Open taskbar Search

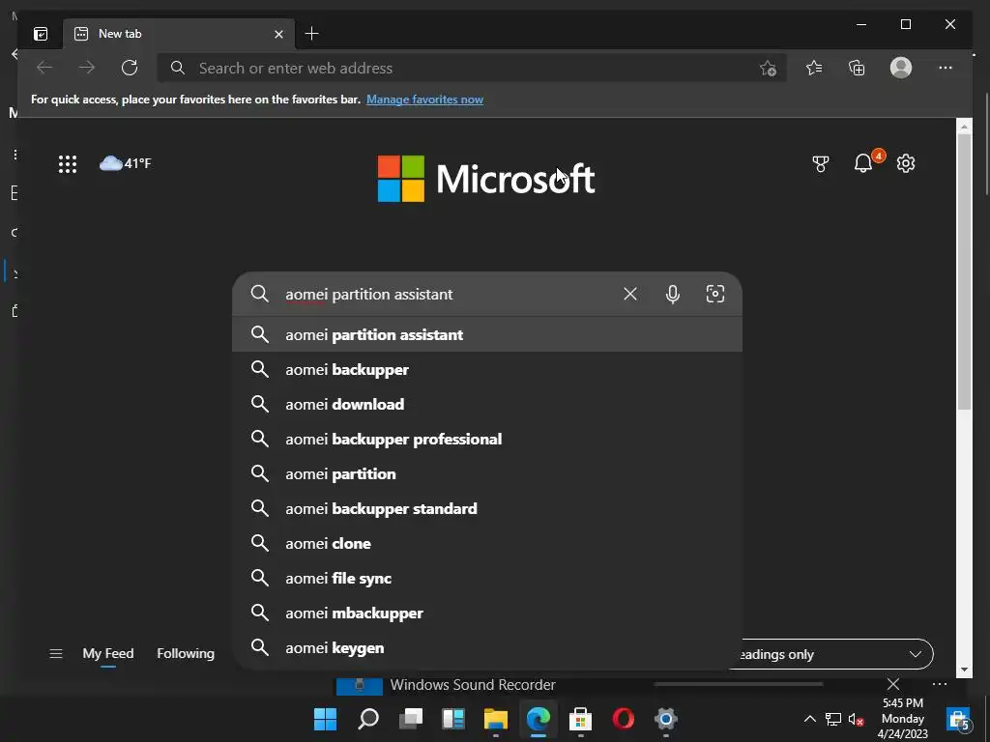point(368,719)
